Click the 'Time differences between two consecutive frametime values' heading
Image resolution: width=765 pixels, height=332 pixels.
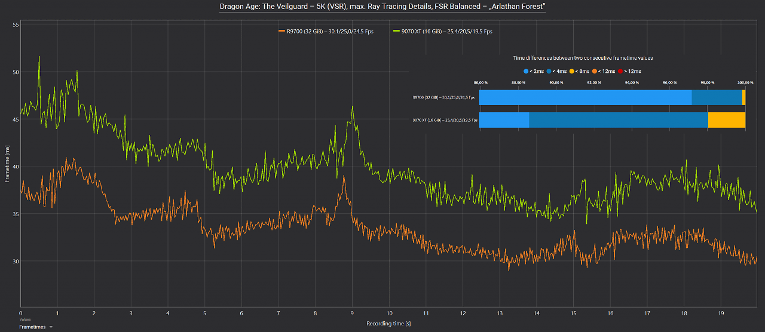[x=583, y=58]
